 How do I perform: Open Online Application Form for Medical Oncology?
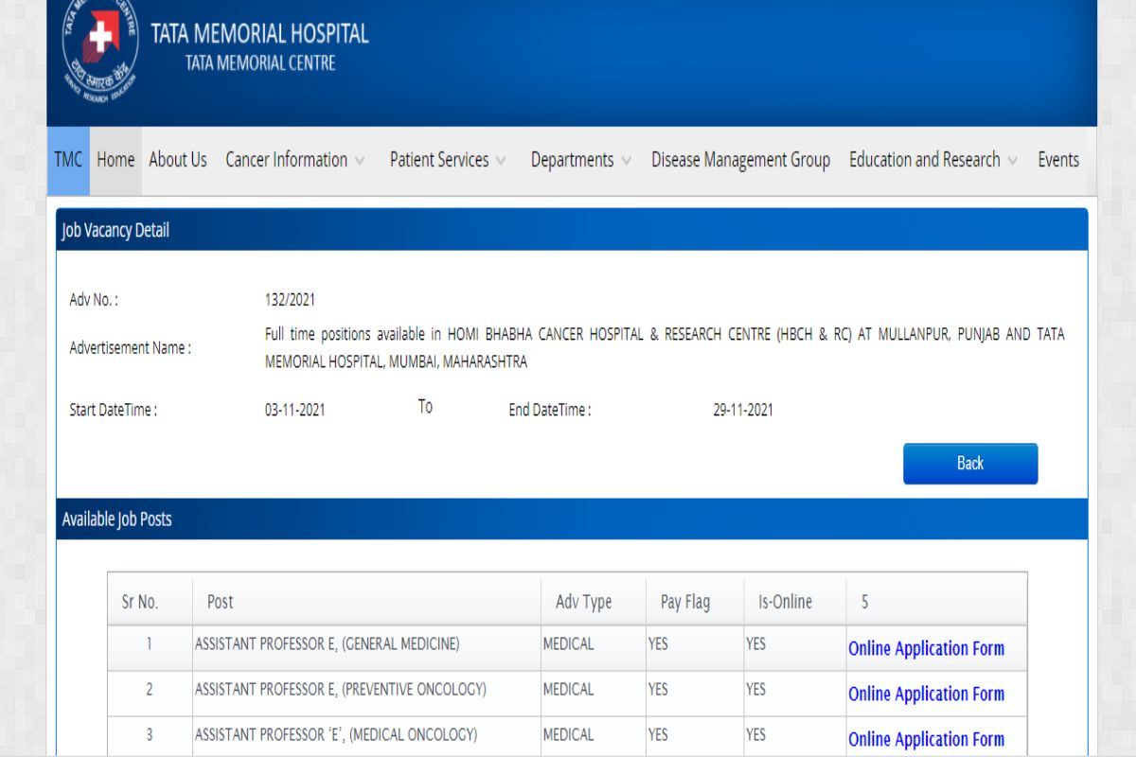(x=926, y=739)
